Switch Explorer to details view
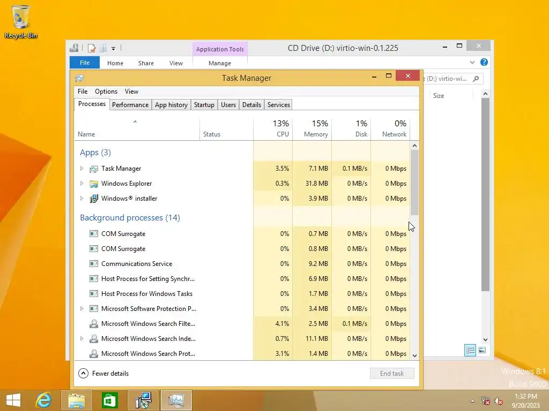This screenshot has height=411, width=549. click(x=470, y=350)
